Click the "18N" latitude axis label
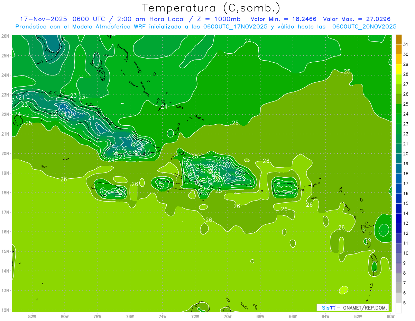415x321 pixels. click(5, 193)
